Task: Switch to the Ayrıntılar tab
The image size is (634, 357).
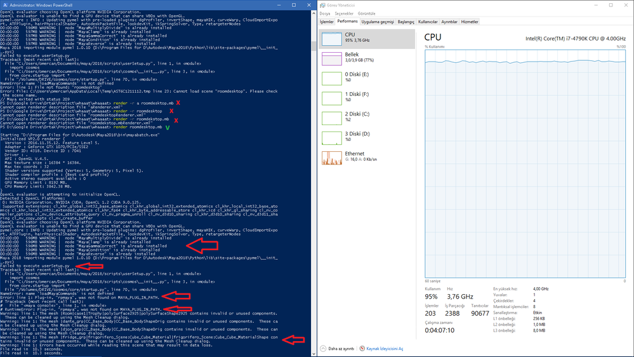Action: (x=449, y=22)
